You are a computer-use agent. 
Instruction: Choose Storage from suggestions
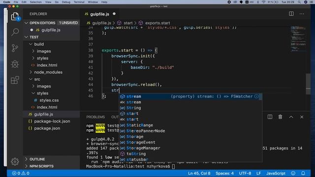pos(190,137)
